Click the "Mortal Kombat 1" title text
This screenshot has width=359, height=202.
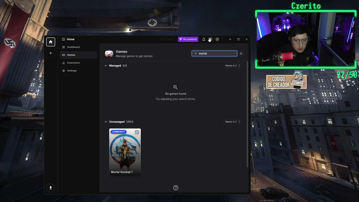[122, 172]
